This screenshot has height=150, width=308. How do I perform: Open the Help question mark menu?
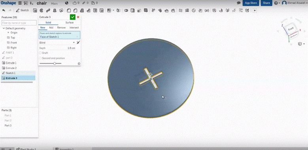click(277, 3)
